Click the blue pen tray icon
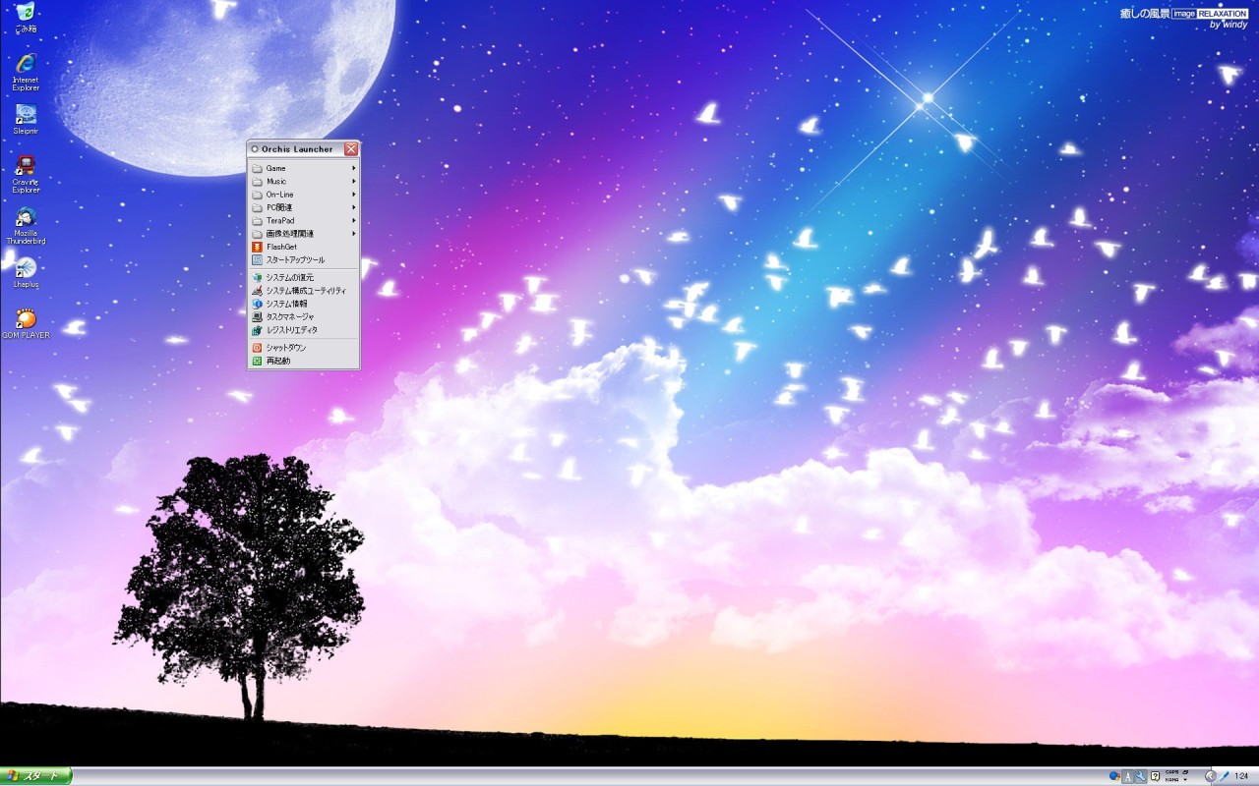 tap(1225, 776)
